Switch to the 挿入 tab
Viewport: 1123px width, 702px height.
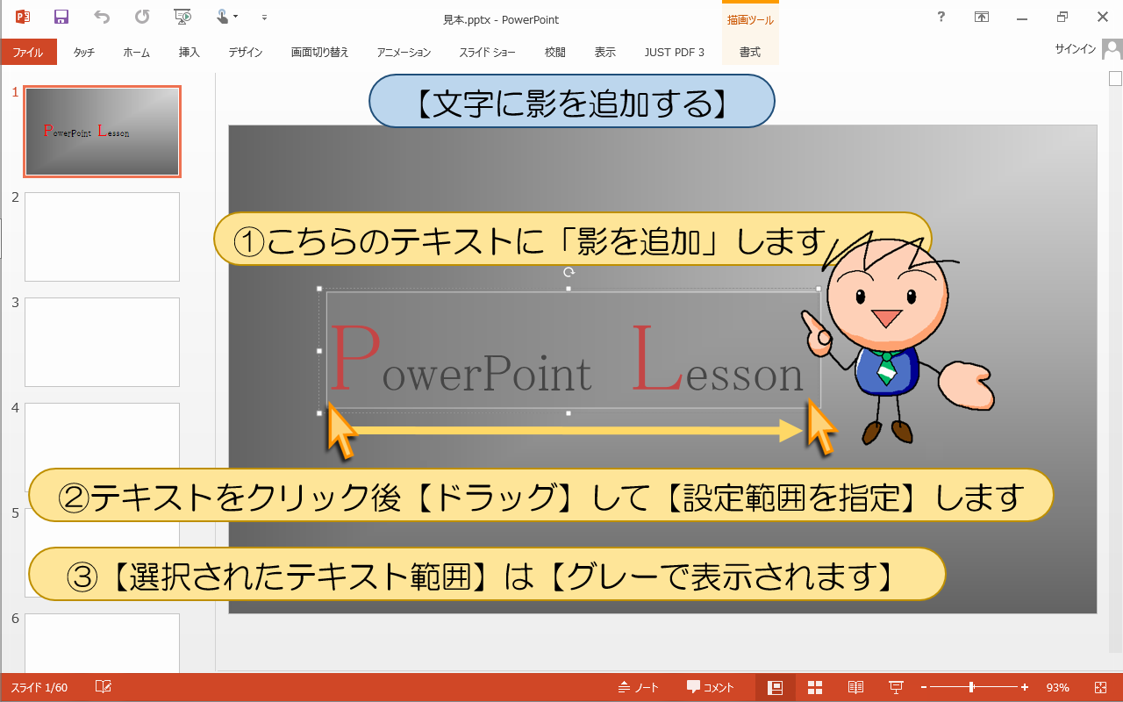(x=190, y=53)
